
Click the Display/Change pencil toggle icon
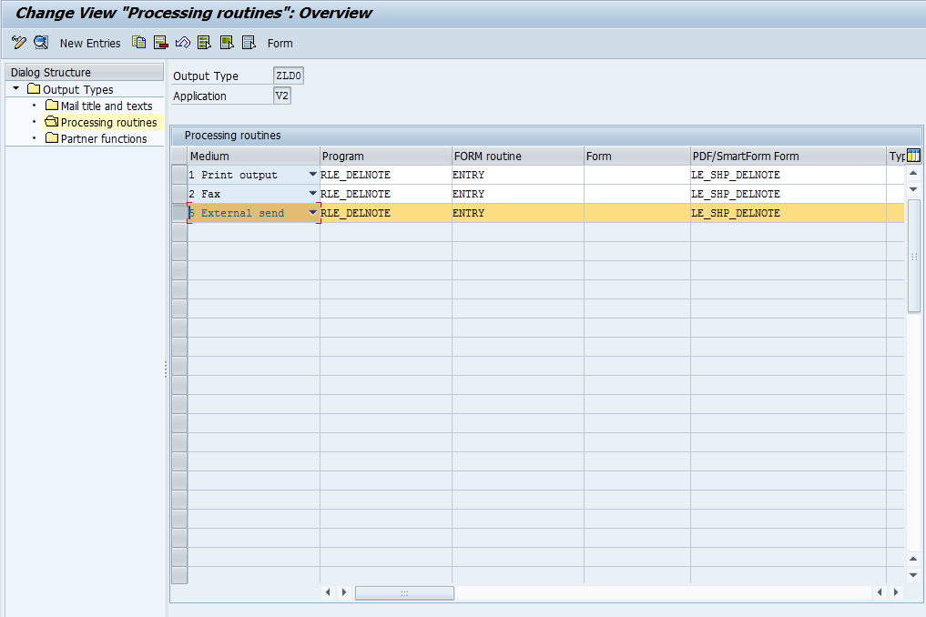point(19,43)
